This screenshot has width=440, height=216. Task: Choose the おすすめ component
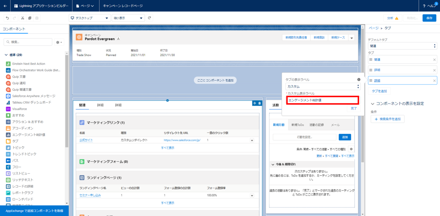tap(15, 115)
